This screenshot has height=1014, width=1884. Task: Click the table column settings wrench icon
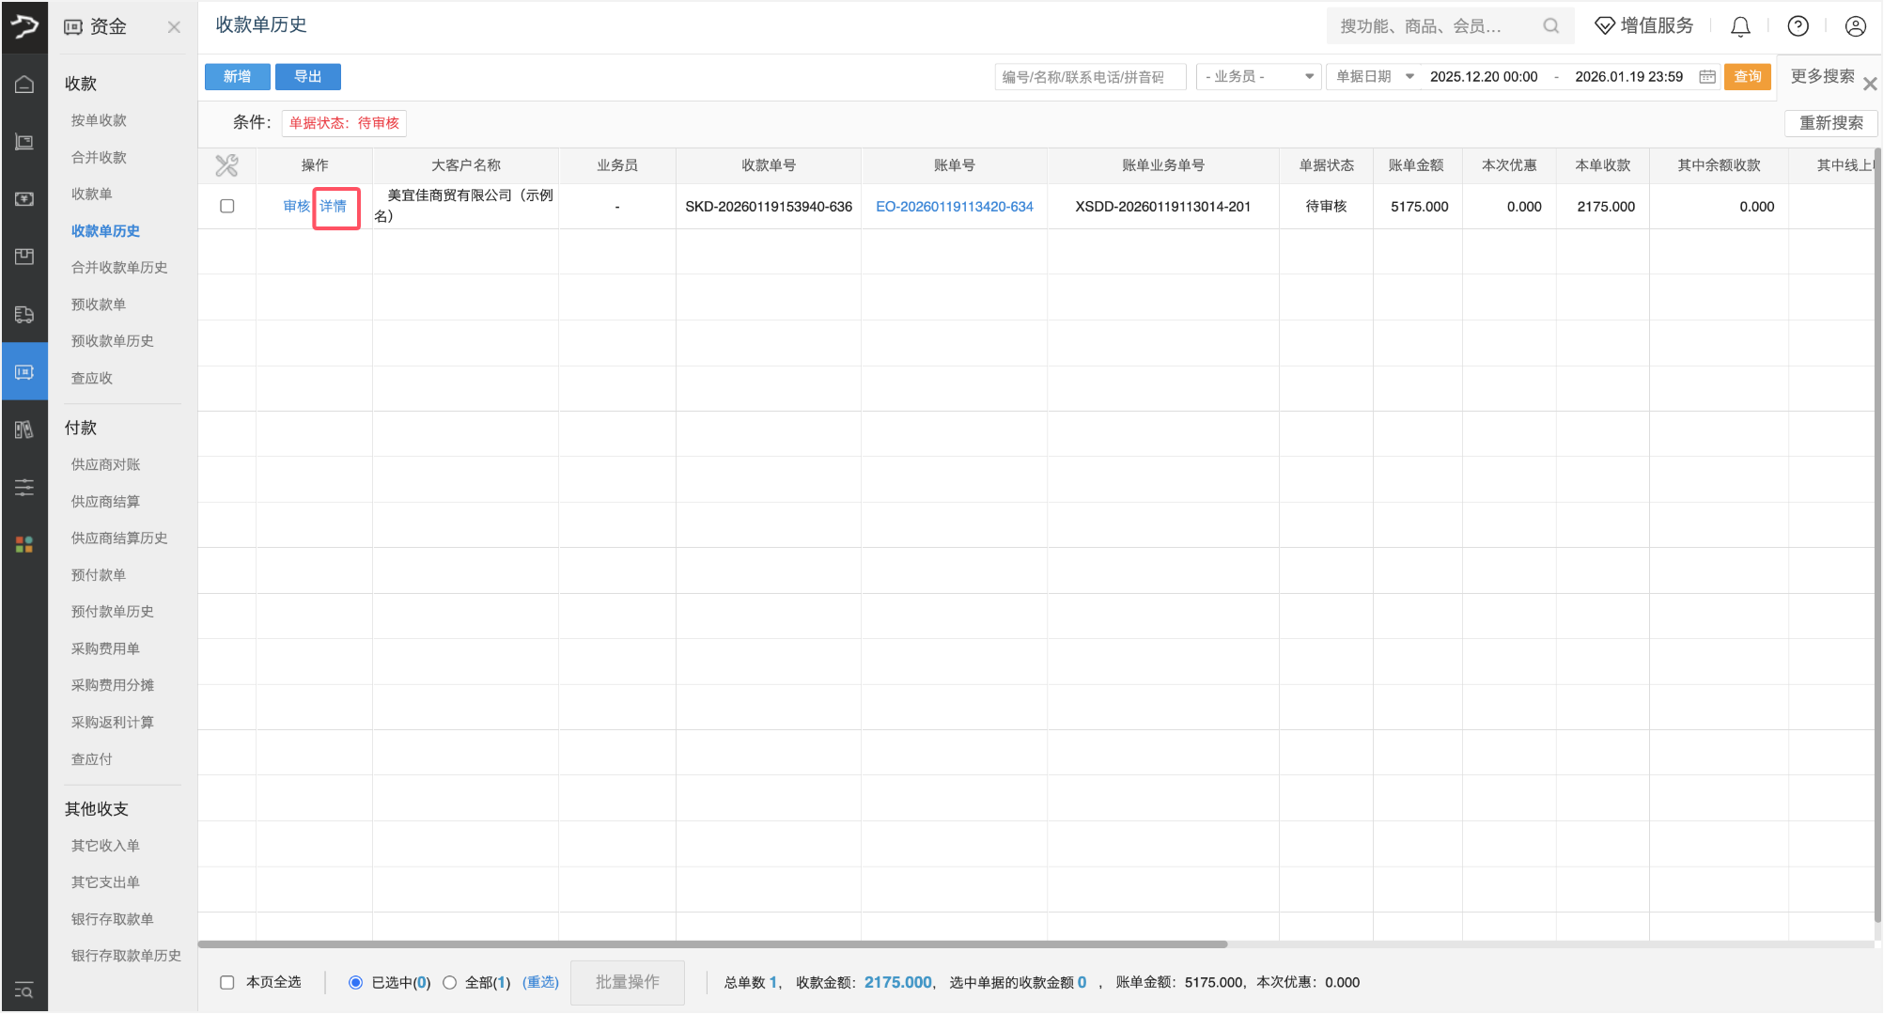point(226,165)
